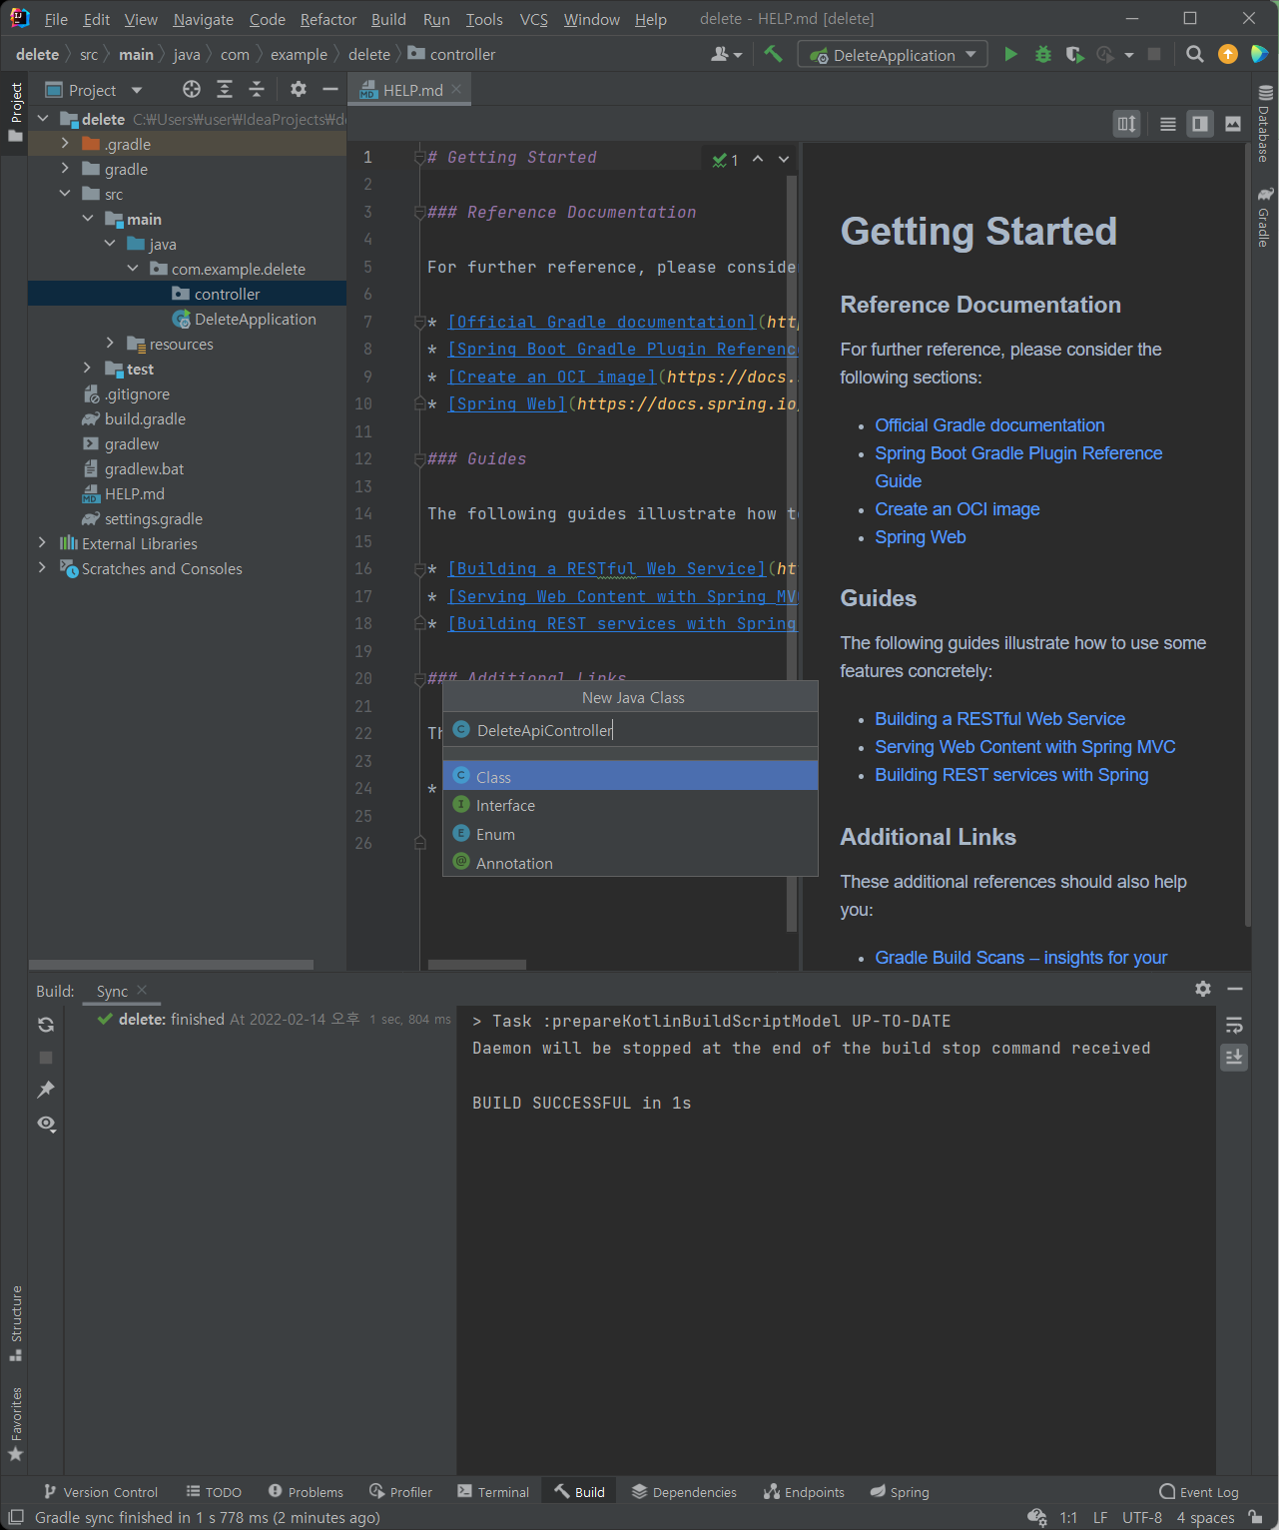Screen dimensions: 1279x1530
Task: Collapse all in Project panel
Action: tap(257, 90)
